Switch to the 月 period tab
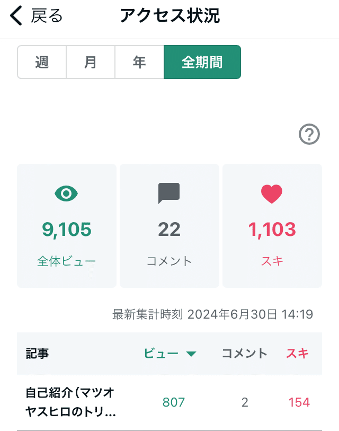339x431 pixels. [x=90, y=61]
